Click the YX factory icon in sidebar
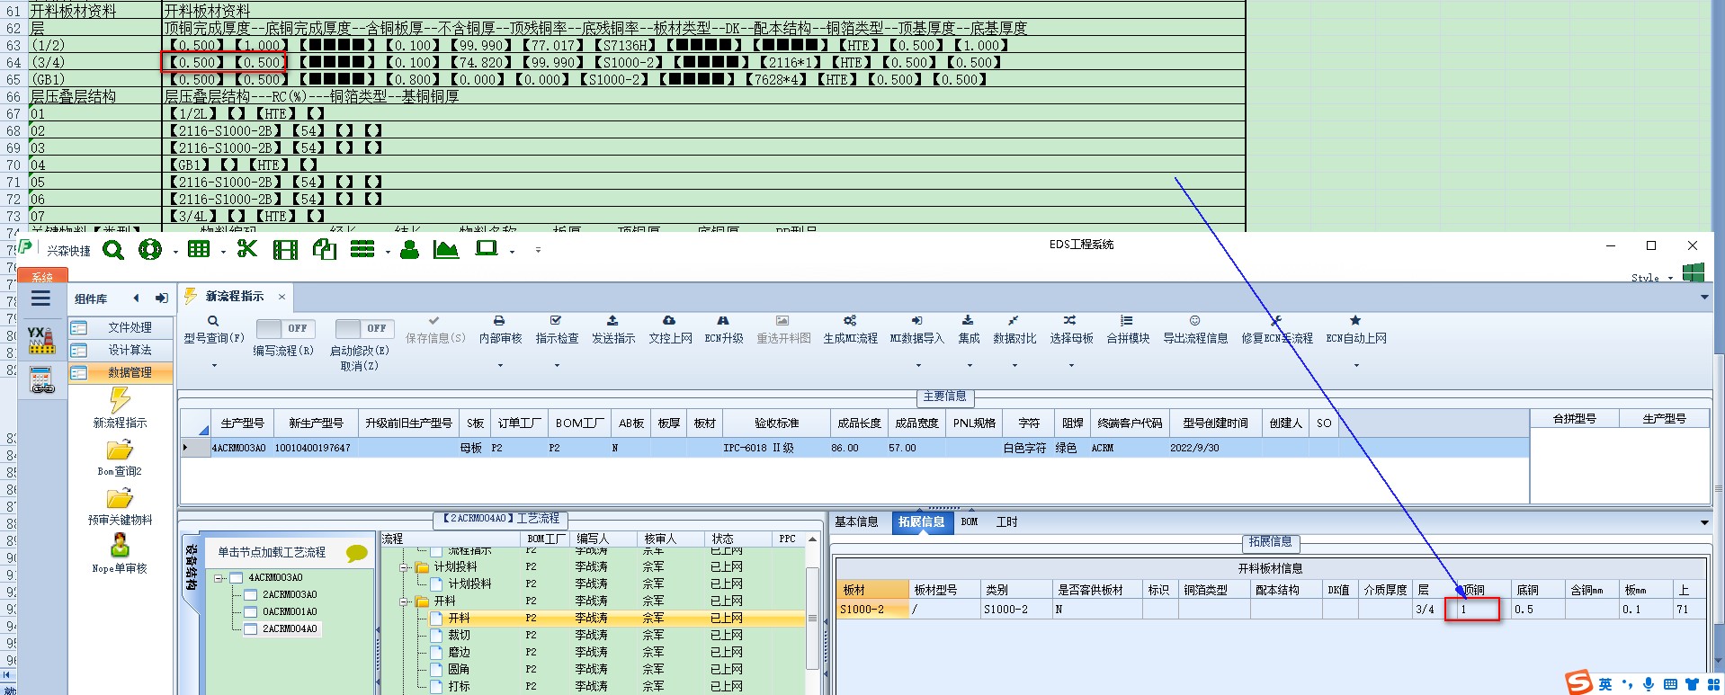The height and width of the screenshot is (695, 1725). point(41,339)
